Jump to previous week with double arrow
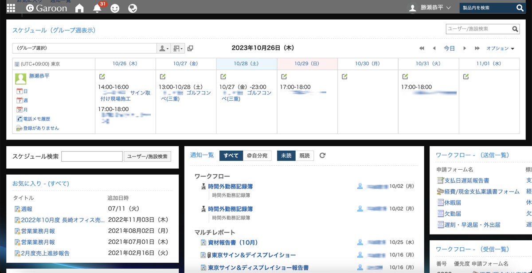532x273 pixels. tap(422, 48)
